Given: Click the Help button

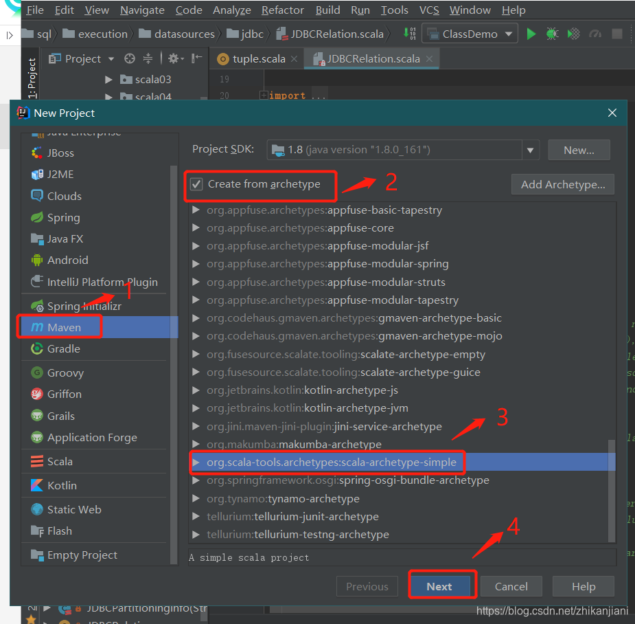Looking at the screenshot, I should pyautogui.click(x=583, y=586).
